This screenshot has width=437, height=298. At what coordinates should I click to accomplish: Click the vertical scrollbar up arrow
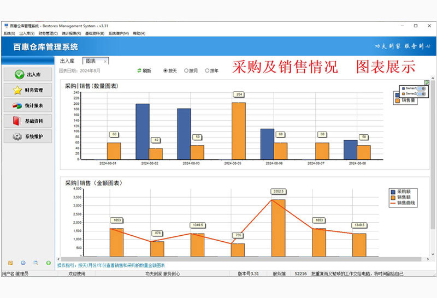[x=433, y=78]
